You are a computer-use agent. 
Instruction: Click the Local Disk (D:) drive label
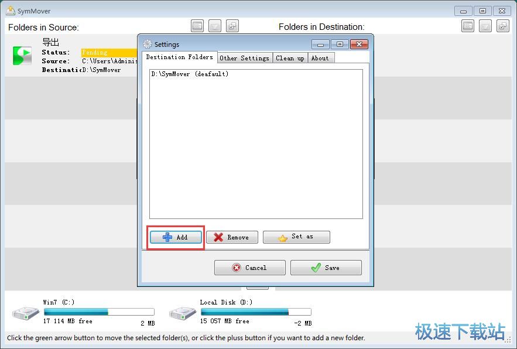point(226,302)
